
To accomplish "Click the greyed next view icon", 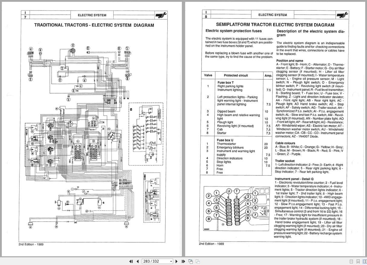I will (x=198, y=261).
